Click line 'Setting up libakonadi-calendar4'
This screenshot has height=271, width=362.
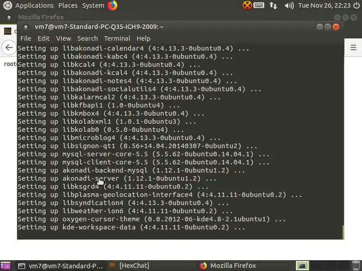133,48
